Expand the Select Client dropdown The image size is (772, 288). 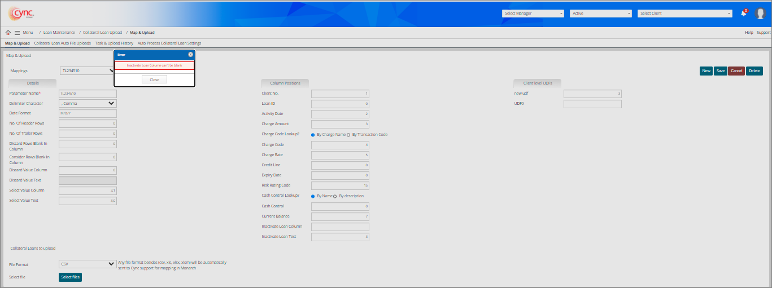click(685, 14)
